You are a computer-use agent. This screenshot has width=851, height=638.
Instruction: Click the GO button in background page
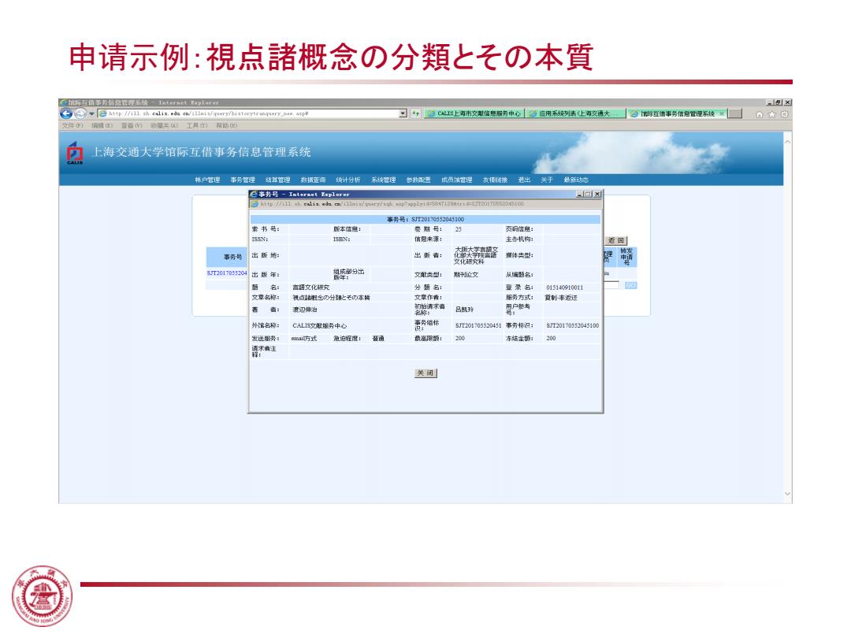(630, 285)
